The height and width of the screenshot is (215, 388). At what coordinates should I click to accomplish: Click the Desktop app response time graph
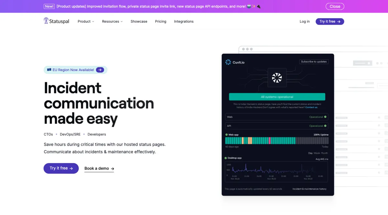tap(276, 171)
